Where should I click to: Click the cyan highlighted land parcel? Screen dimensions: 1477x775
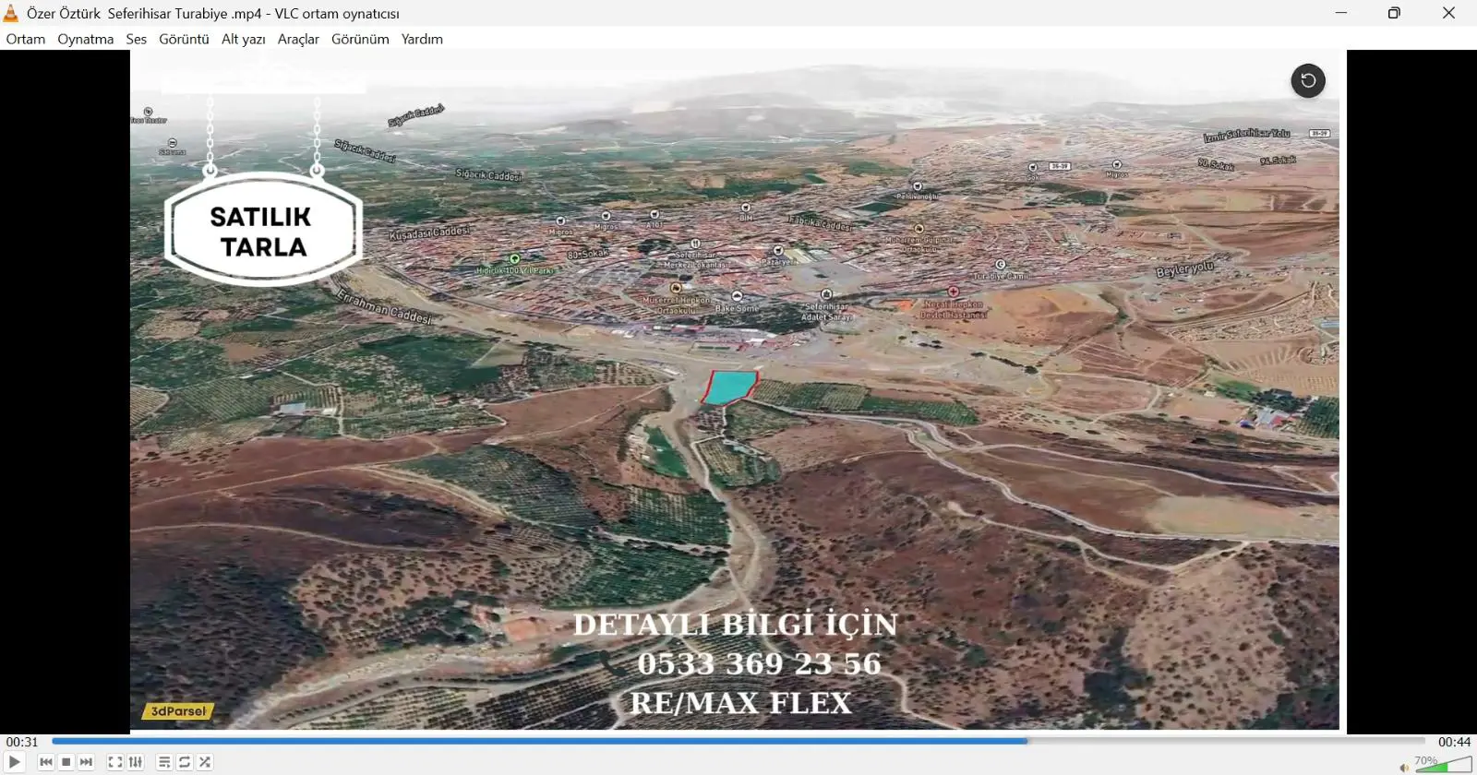coord(729,387)
